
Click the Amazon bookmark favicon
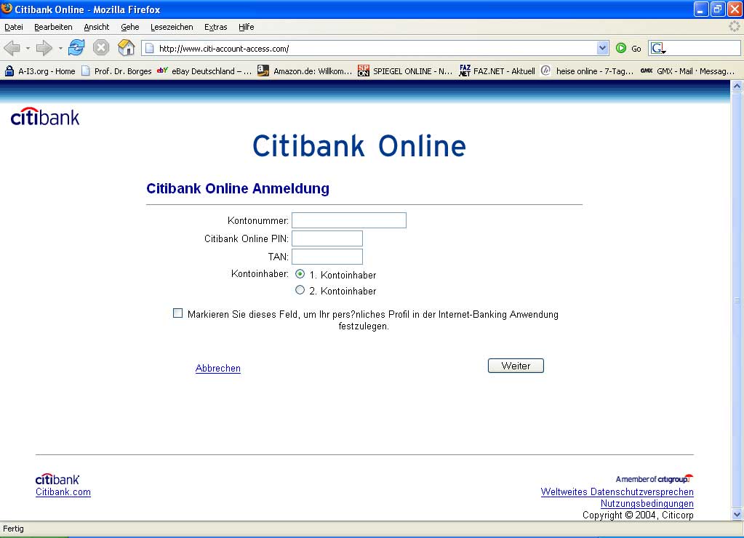click(263, 71)
